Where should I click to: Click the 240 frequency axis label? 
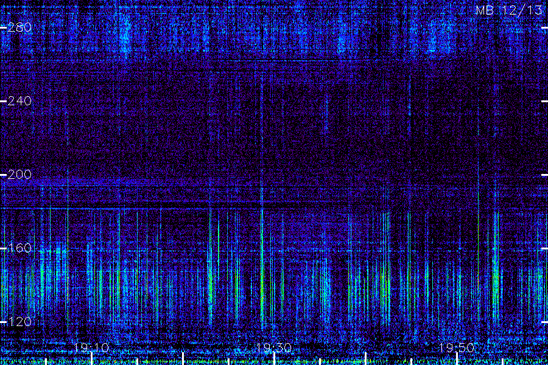pos(19,101)
